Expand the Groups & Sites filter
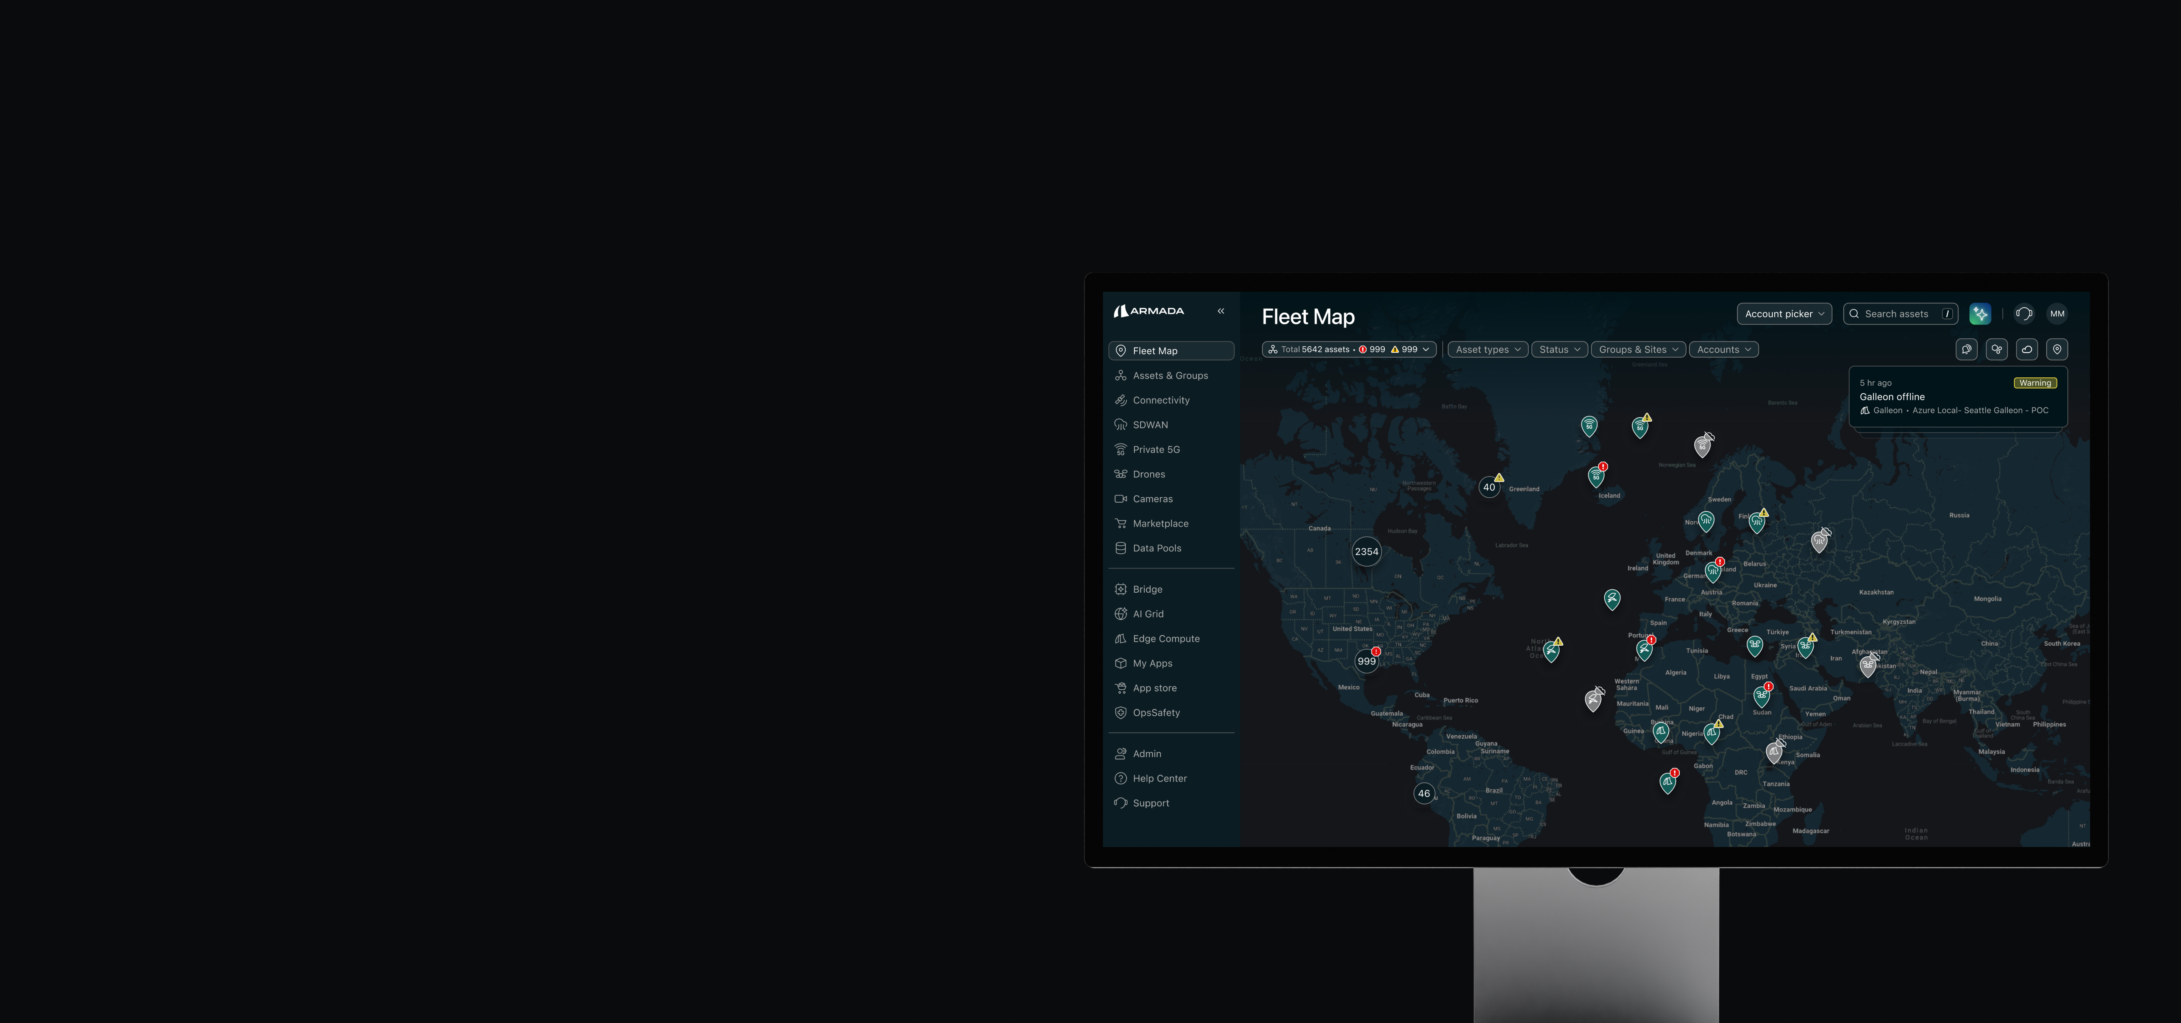This screenshot has height=1023, width=2181. [x=1638, y=349]
